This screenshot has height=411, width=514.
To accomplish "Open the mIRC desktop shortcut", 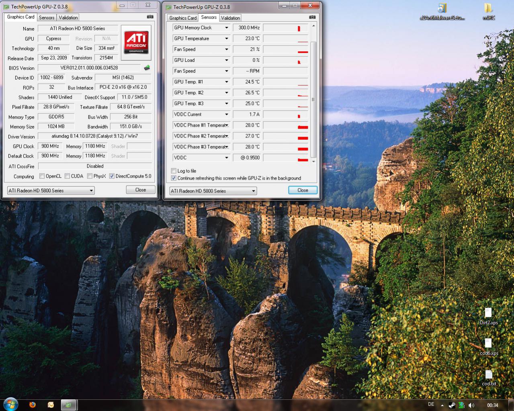I will click(488, 12).
